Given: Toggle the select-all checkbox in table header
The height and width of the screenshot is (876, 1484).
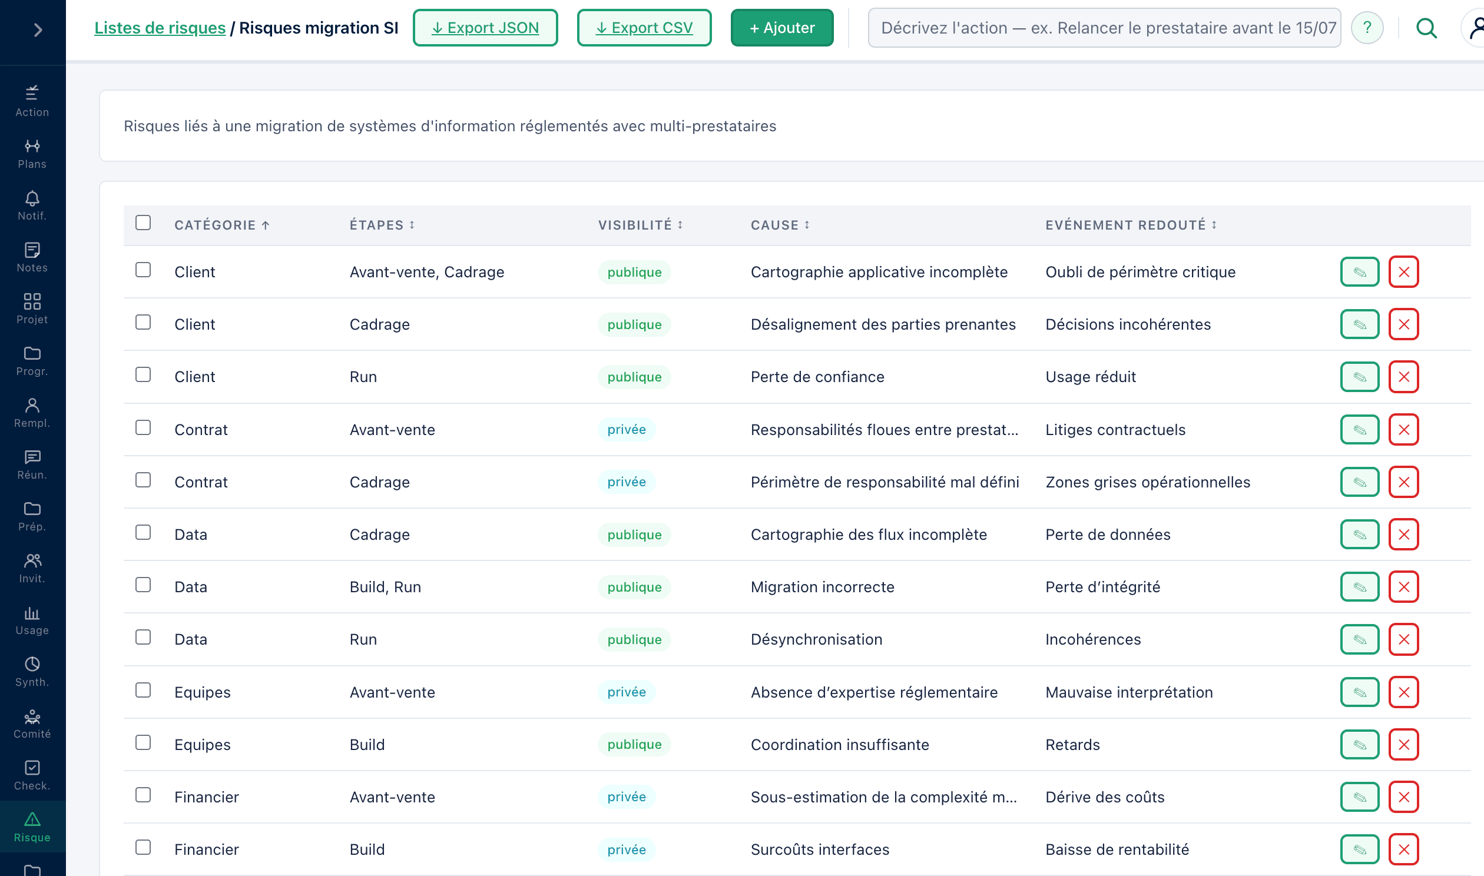Looking at the screenshot, I should (143, 223).
